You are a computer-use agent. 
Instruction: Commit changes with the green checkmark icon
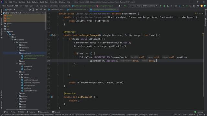coord(183,6)
